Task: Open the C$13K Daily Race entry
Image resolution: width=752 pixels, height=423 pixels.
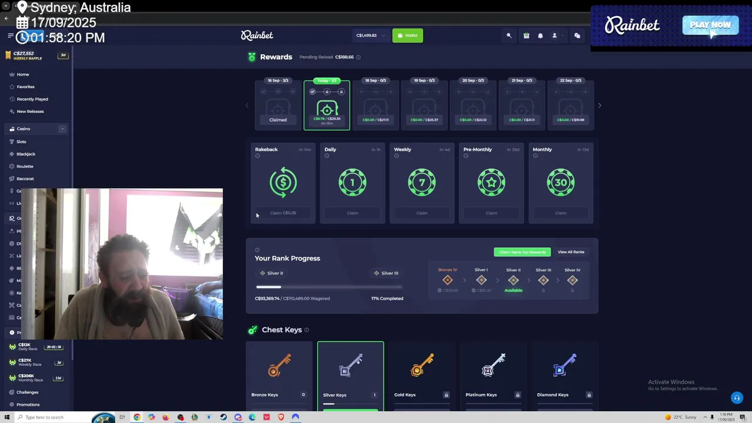Action: (36, 347)
